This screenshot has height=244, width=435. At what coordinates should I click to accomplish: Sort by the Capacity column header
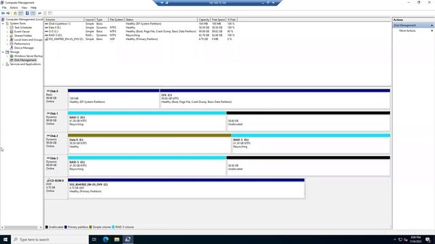pos(204,20)
